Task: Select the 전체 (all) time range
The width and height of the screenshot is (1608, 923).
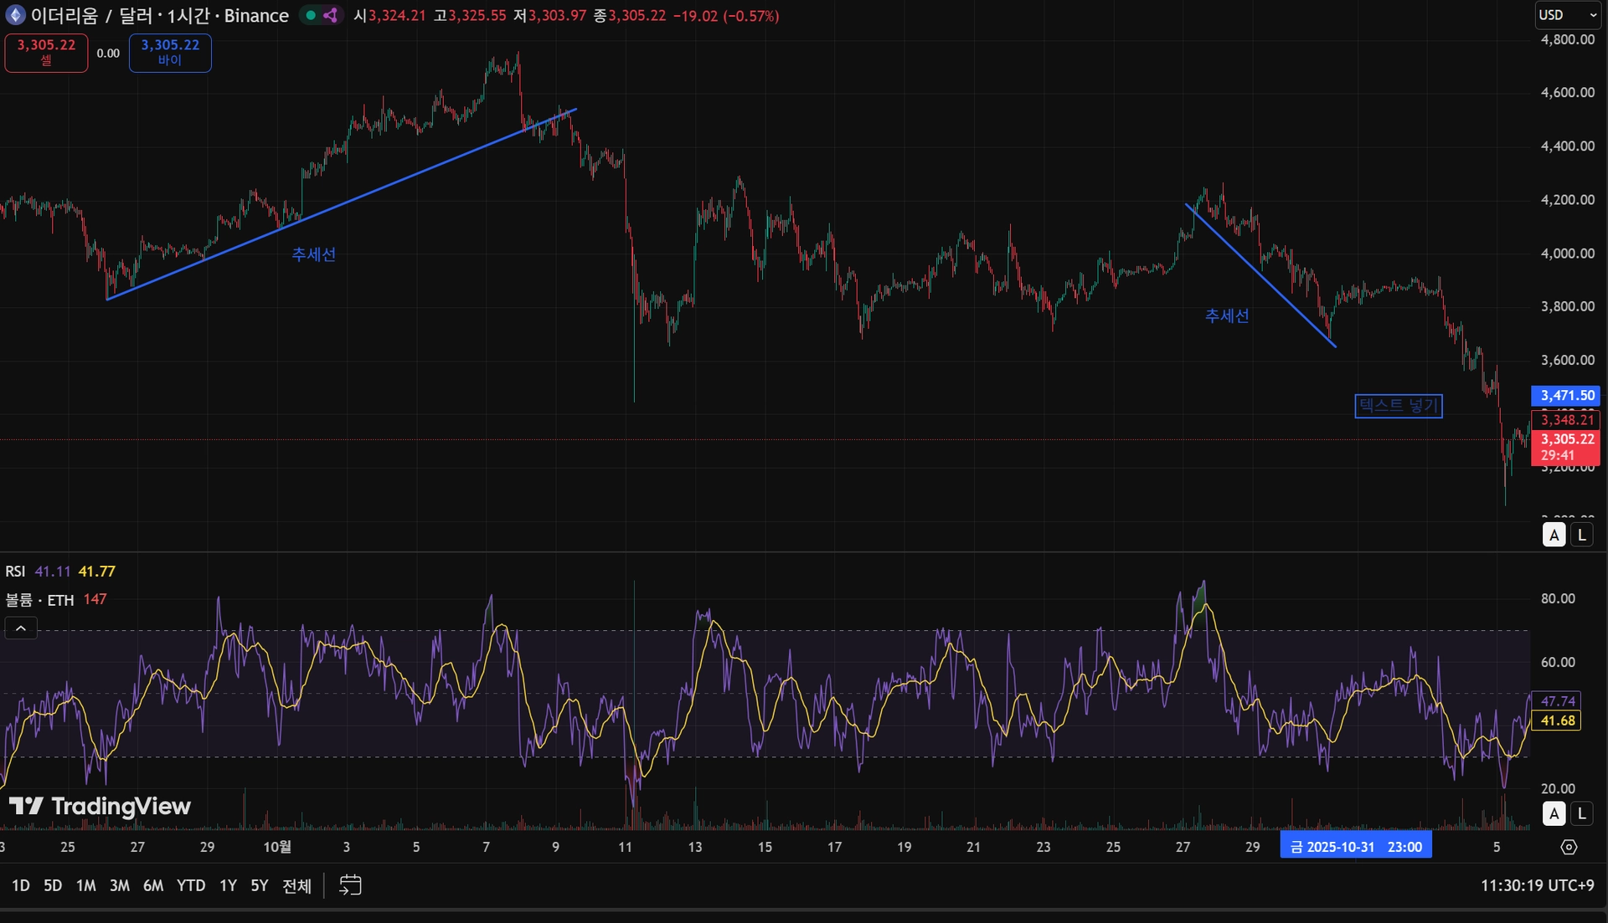Action: tap(296, 885)
